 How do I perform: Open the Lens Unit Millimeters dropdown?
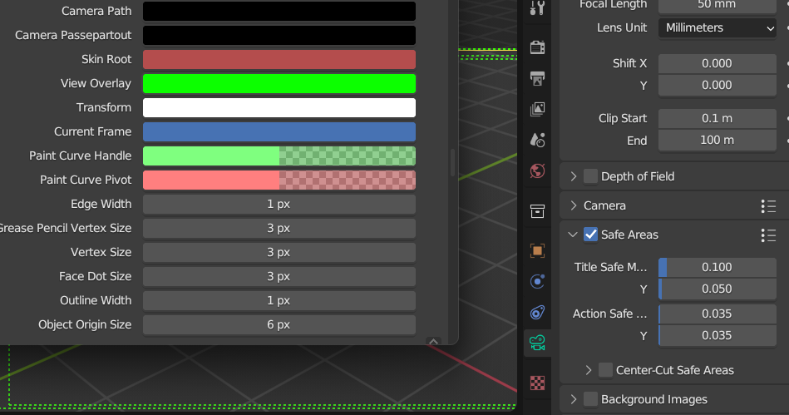click(717, 27)
